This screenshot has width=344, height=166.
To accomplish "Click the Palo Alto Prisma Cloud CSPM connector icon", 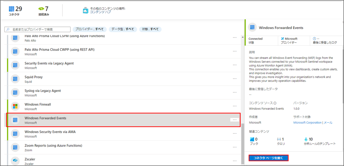I will [15, 38].
